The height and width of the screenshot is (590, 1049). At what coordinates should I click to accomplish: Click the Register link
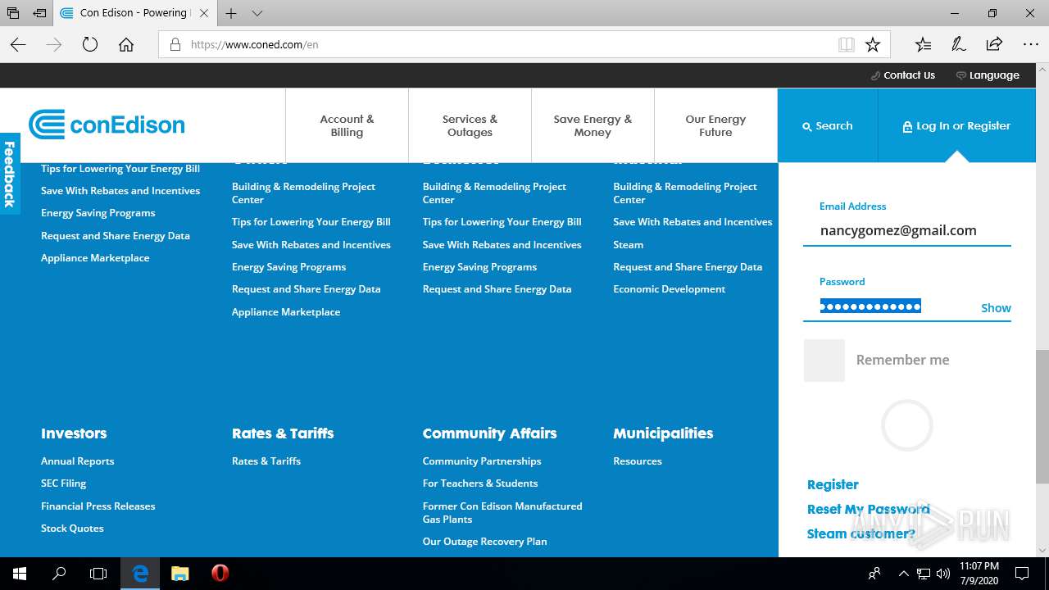833,484
